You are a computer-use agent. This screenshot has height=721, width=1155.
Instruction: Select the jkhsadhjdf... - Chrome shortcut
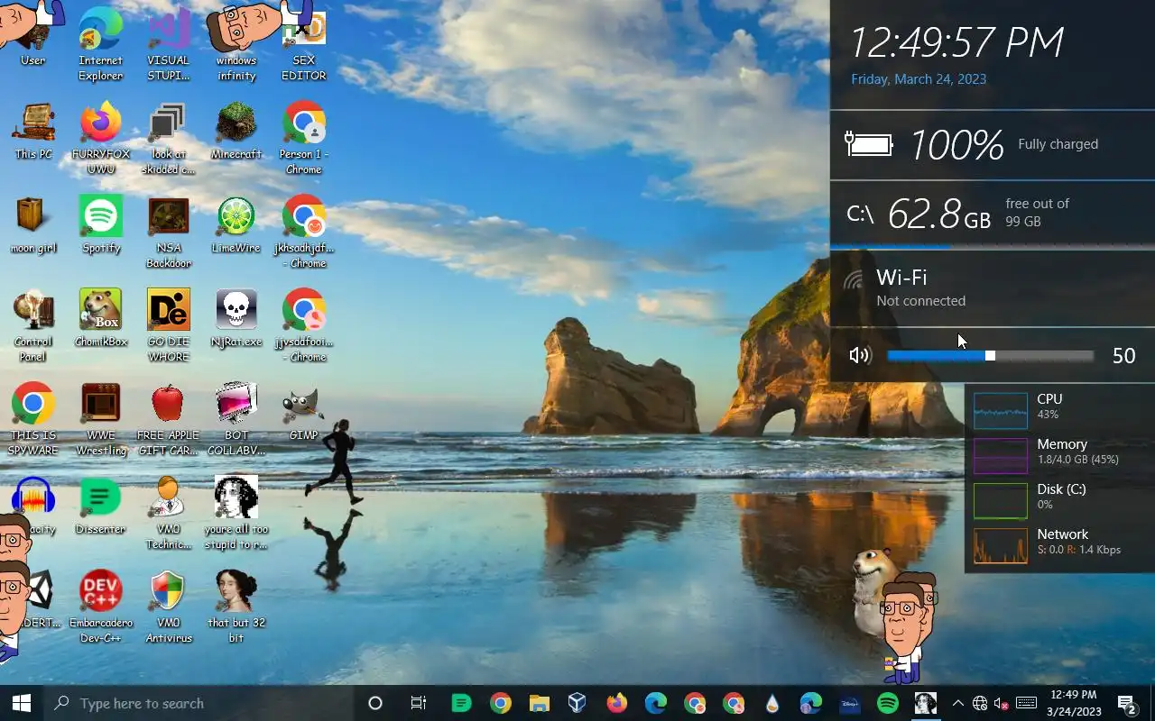[304, 232]
